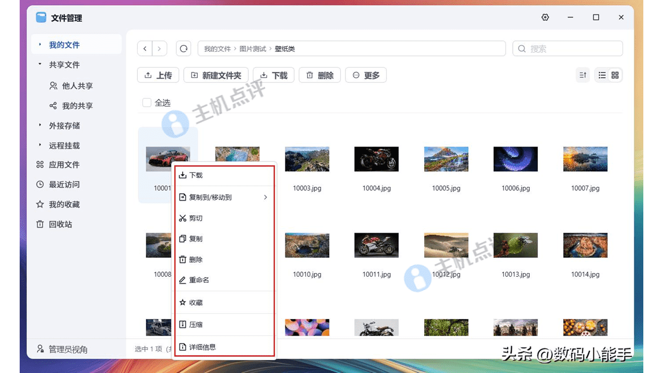Open the sort order icon
663x373 pixels.
coord(583,75)
